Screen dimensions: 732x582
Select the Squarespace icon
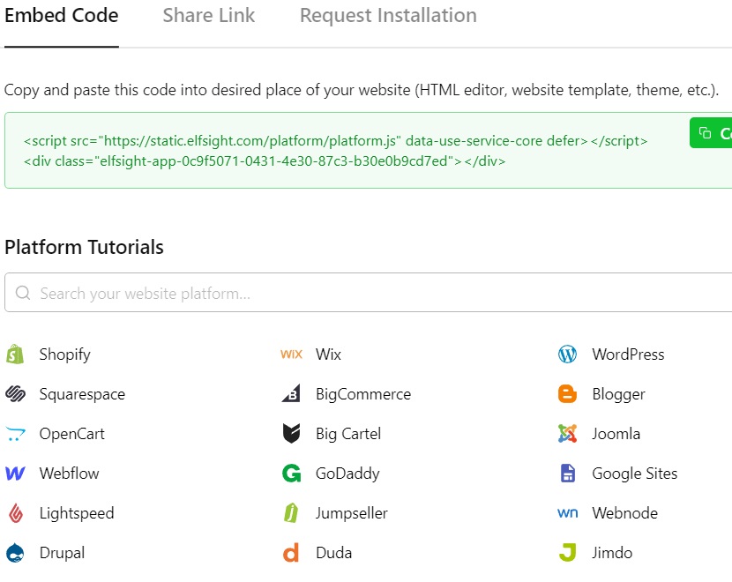[15, 393]
